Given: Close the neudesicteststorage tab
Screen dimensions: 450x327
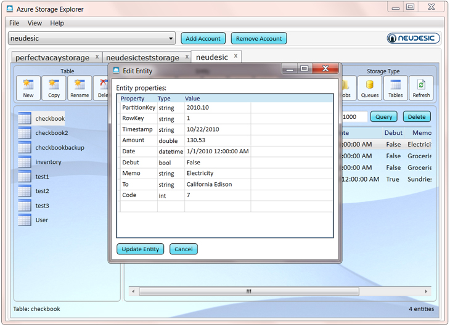Looking at the screenshot, I should pos(187,57).
